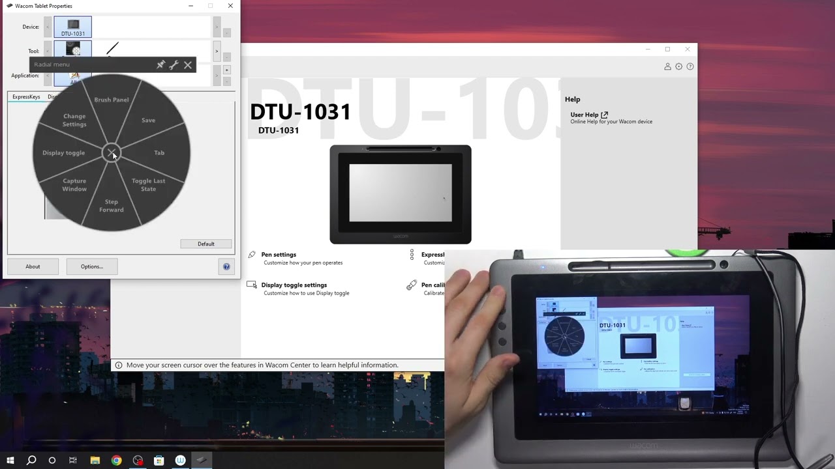The image size is (835, 469).
Task: Select Step Forward radial slice
Action: coord(112,206)
